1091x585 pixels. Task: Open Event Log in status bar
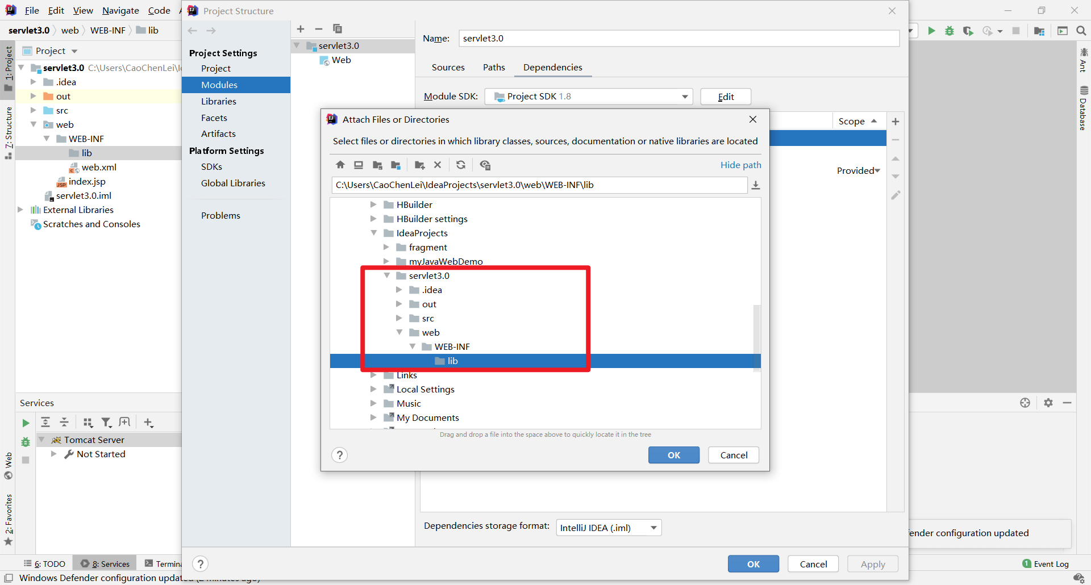pos(1046,564)
